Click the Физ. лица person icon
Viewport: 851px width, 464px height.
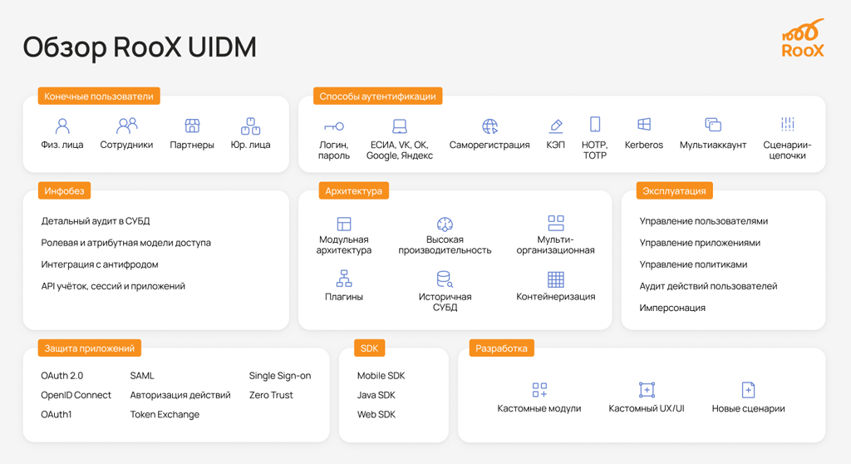pyautogui.click(x=62, y=126)
